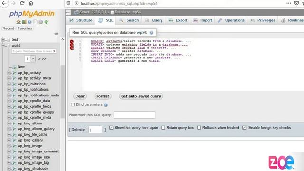Click the browser Back arrow
304x171 pixels.
click(x=4, y=3)
